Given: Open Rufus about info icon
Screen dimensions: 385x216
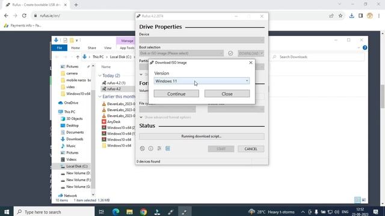Looking at the screenshot, I should [151, 148].
